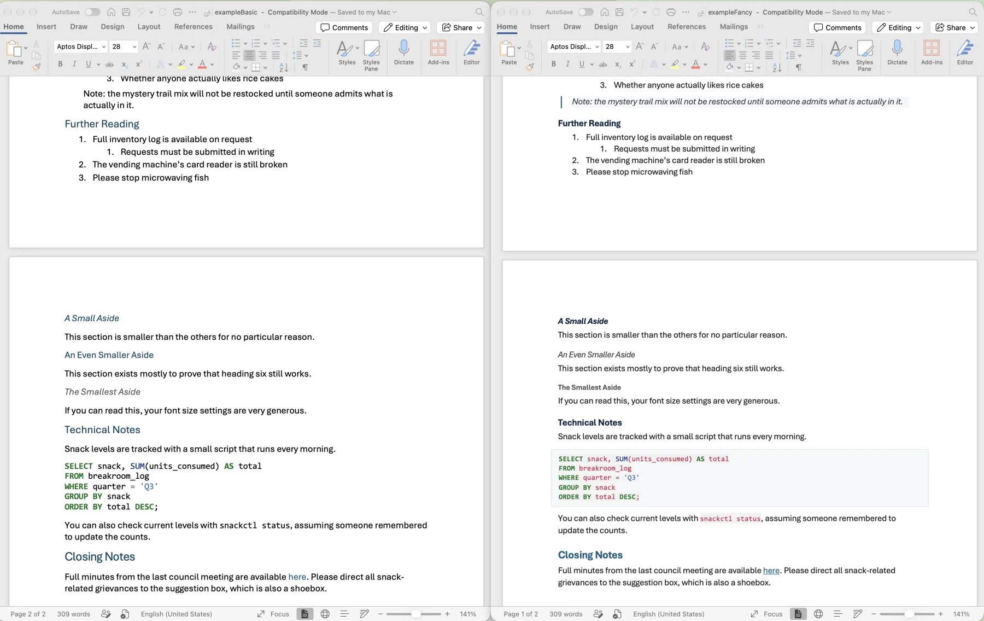Open search magnifier in exampleBasic window
The image size is (984, 621).
[479, 12]
